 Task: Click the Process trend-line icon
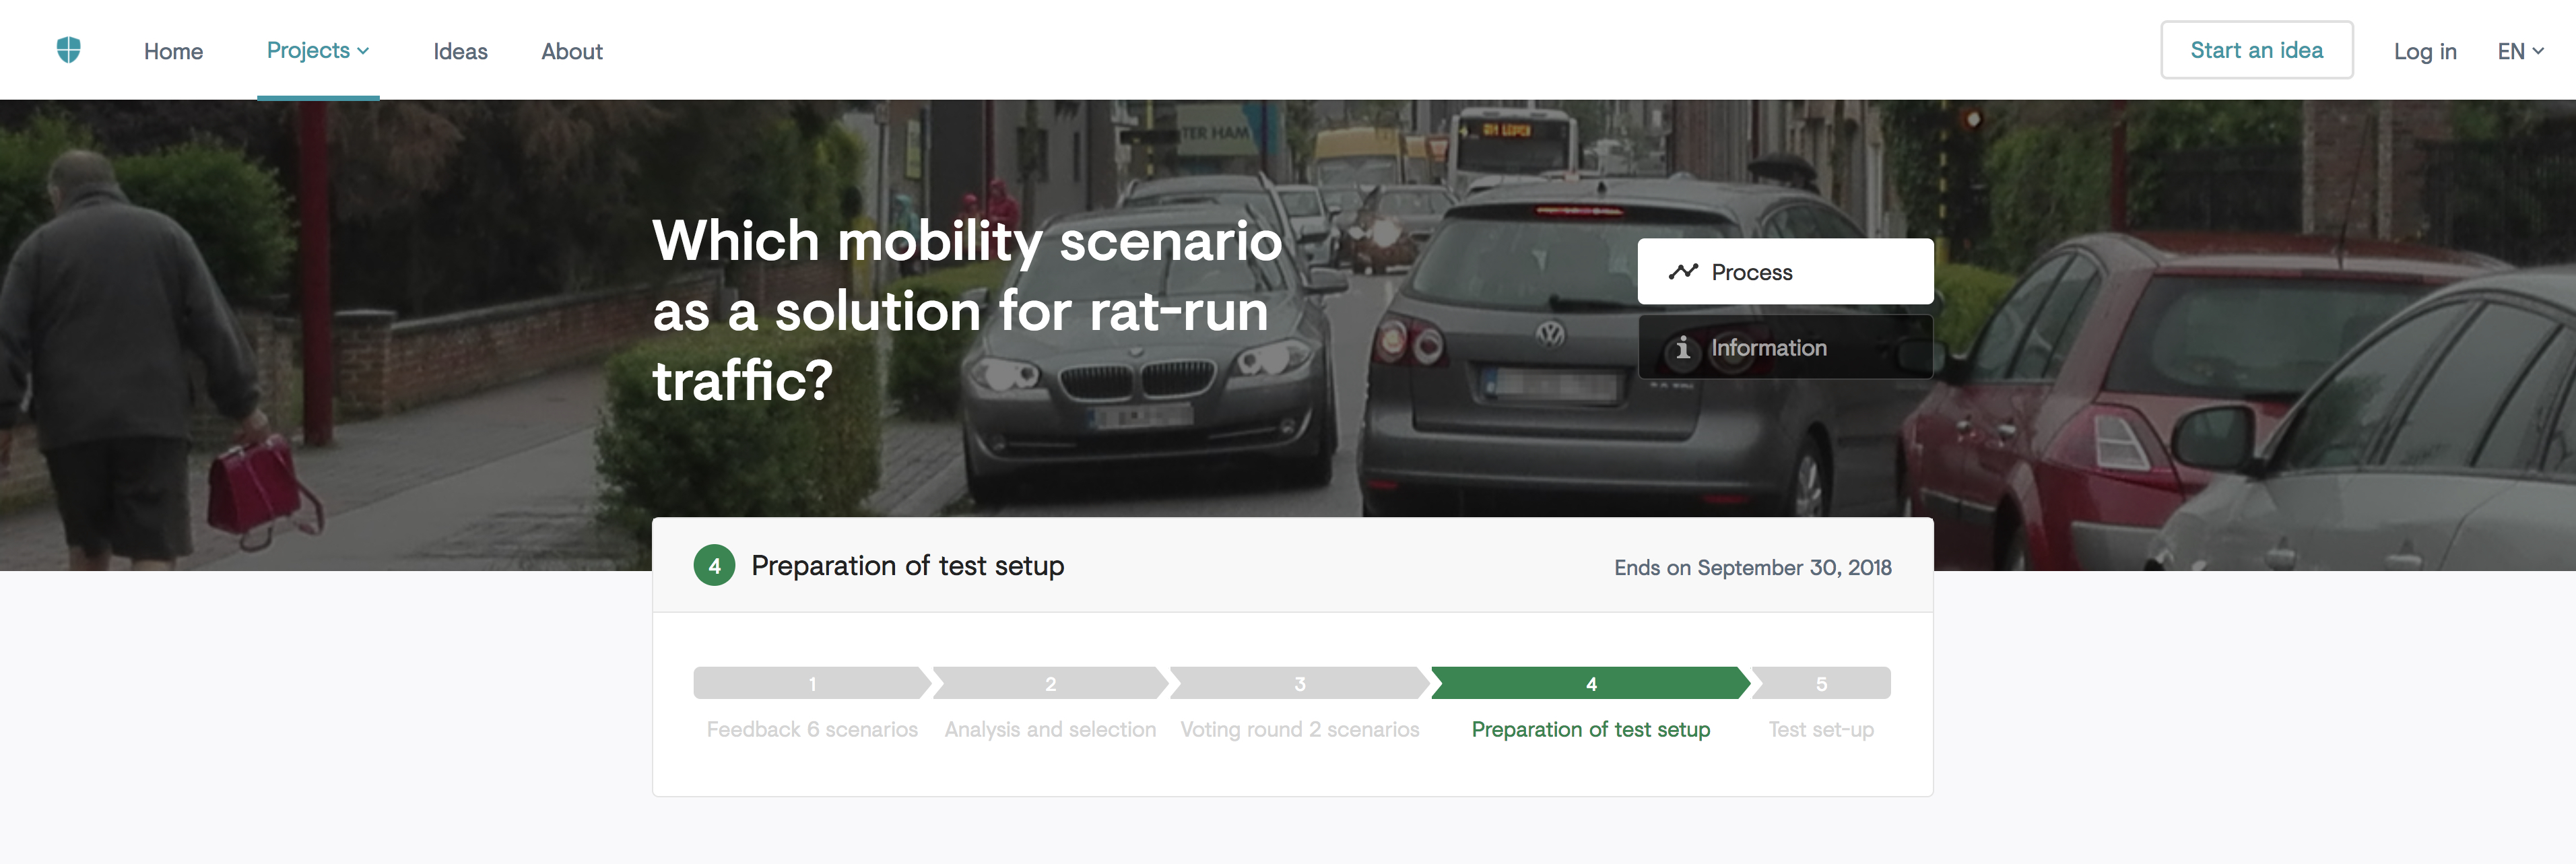click(1683, 271)
